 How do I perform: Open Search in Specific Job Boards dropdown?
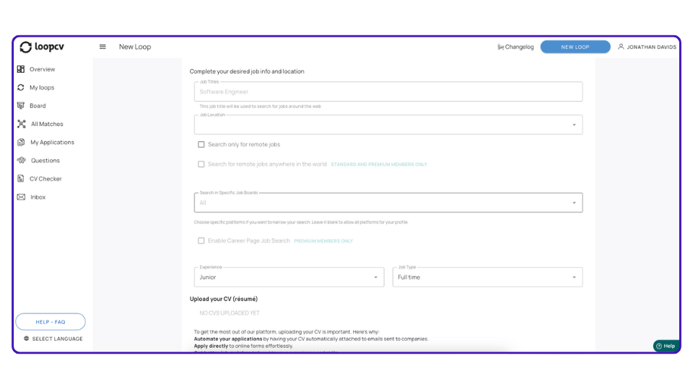coord(388,203)
